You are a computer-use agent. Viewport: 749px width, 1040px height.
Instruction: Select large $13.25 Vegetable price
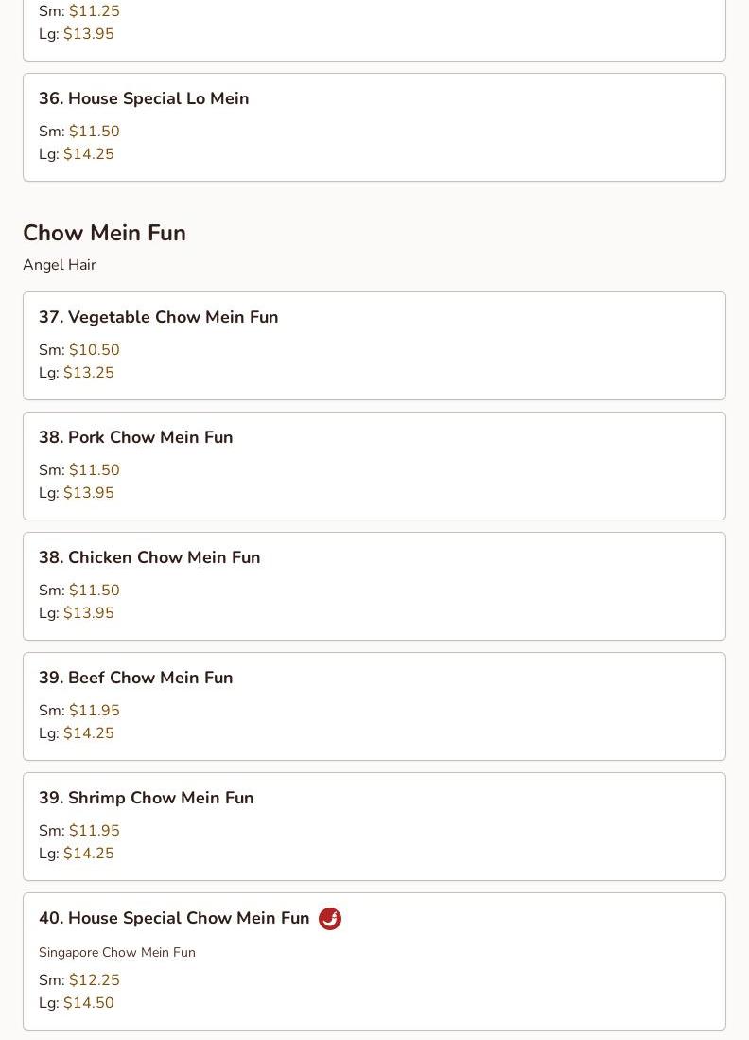coord(89,372)
